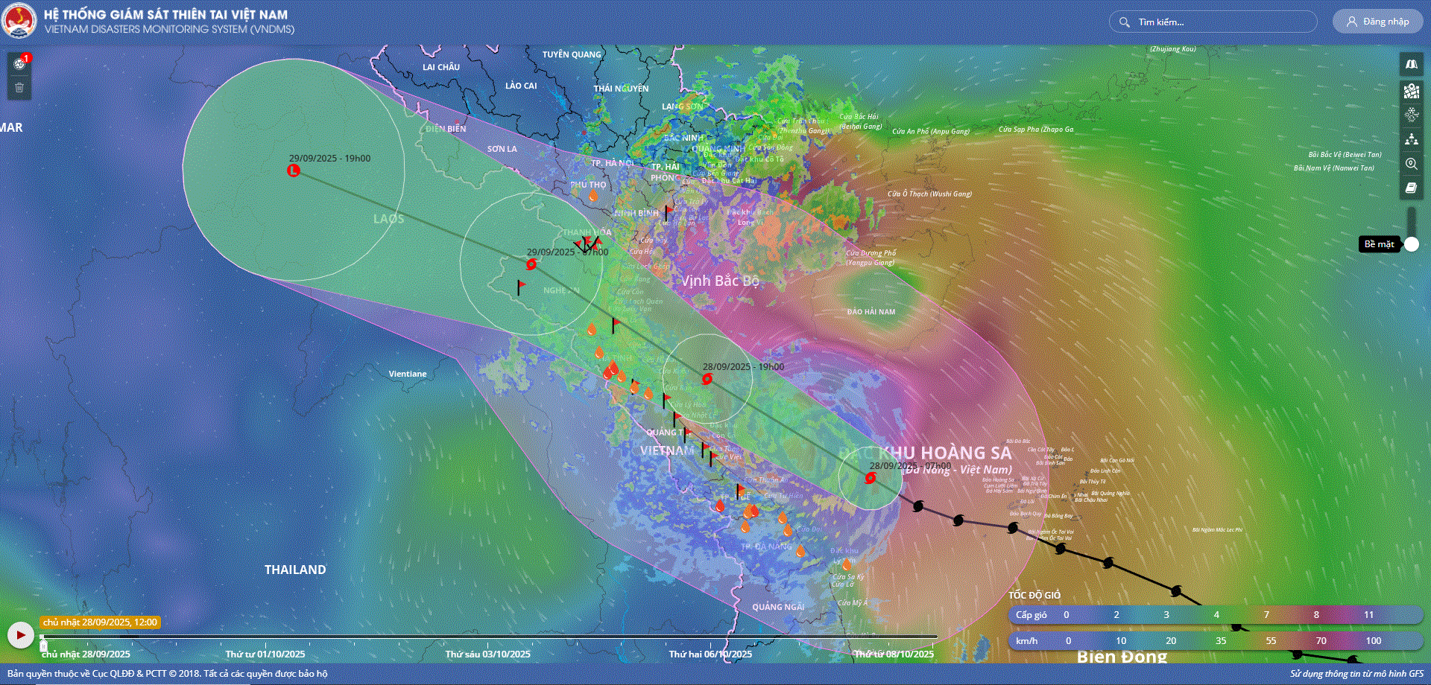Open the weather conditions layer icon

tap(1411, 115)
